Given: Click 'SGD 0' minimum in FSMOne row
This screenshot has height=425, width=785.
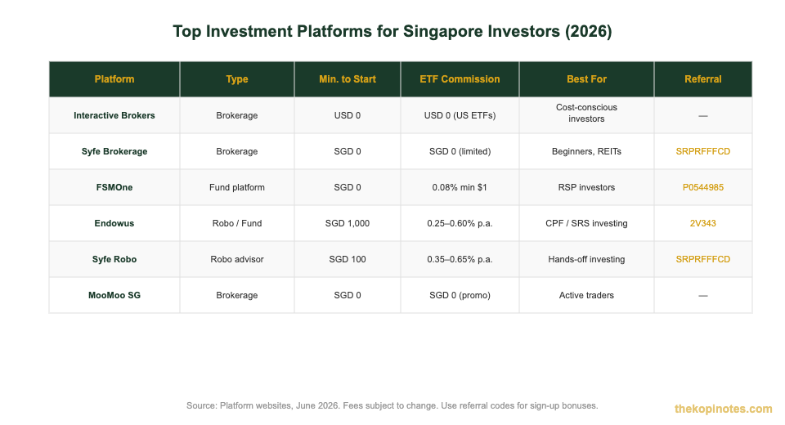Looking at the screenshot, I should click(x=348, y=187).
